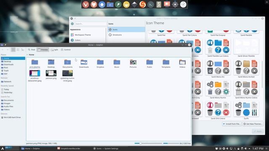Click the clock showing 1:47 PM

pyautogui.click(x=258, y=148)
